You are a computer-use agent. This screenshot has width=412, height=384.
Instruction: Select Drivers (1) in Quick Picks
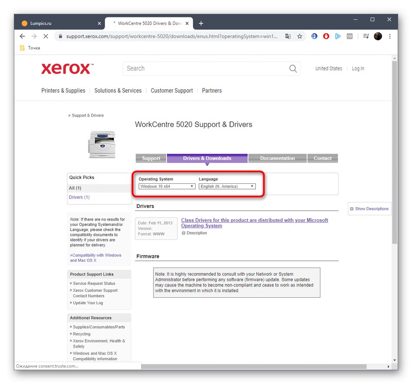pos(79,197)
